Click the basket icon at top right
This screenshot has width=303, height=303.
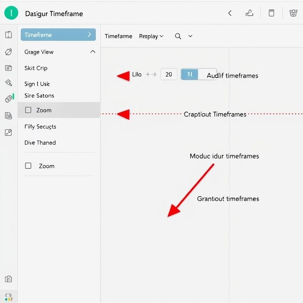coord(293,13)
